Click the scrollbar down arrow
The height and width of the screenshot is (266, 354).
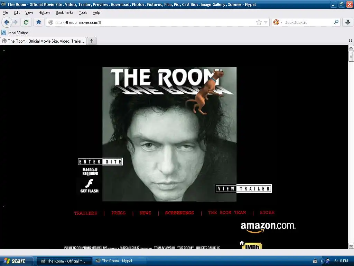click(351, 246)
